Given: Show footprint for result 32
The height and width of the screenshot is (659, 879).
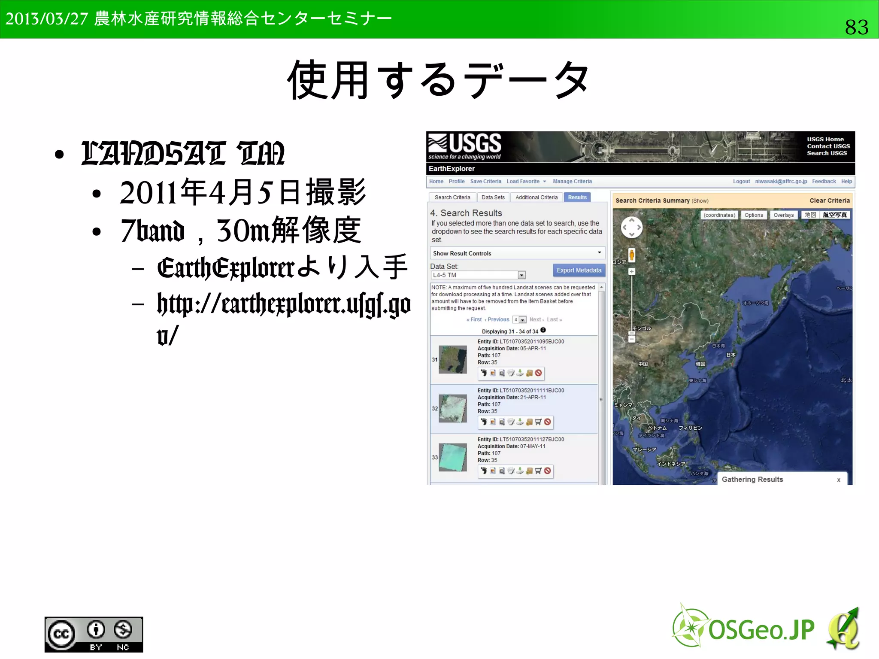Looking at the screenshot, I should [484, 422].
